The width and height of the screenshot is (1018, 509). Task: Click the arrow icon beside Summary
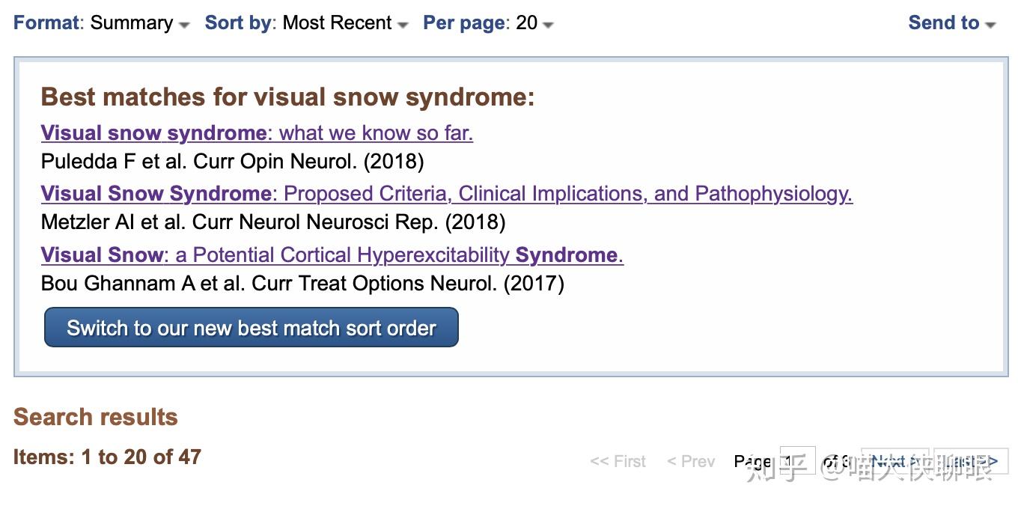pos(184,25)
